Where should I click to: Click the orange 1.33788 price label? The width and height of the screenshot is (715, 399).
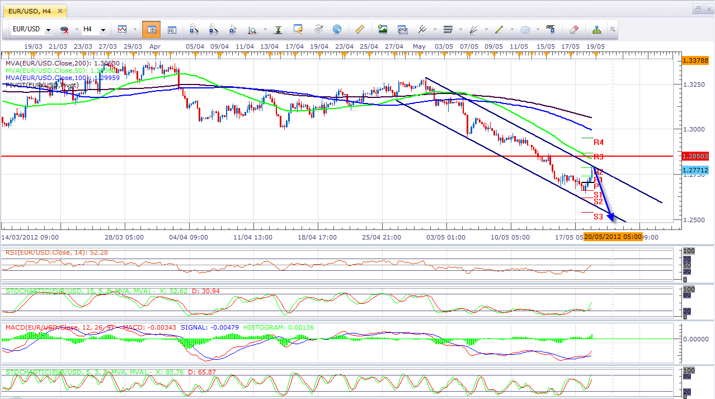695,60
